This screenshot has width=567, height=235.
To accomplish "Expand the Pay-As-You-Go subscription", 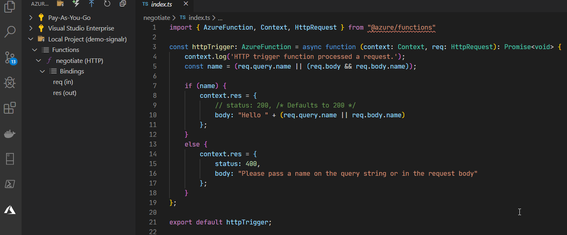I will coord(31,17).
